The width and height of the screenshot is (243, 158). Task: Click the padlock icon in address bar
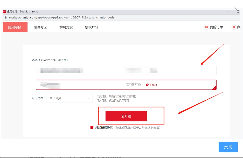[5, 18]
